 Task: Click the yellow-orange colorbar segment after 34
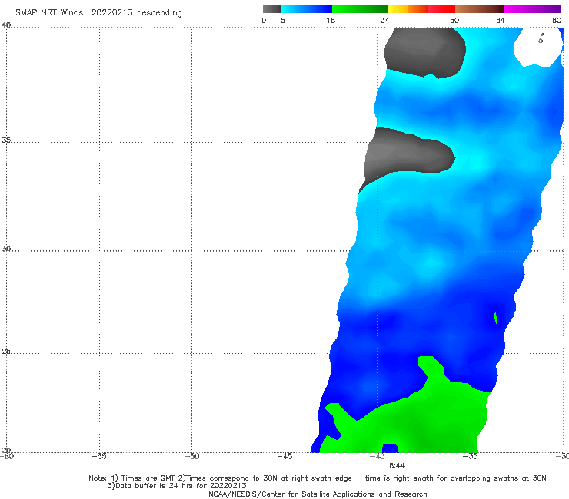[408, 9]
